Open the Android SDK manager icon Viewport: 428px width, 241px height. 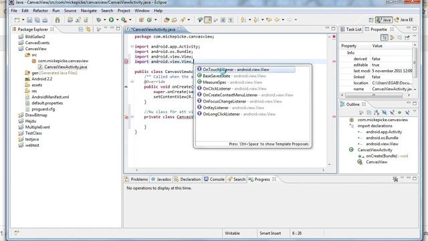pyautogui.click(x=58, y=19)
